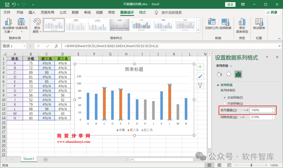Customize Quick Access Toolbar dropdown
283x168 pixels.
pos(33,4)
